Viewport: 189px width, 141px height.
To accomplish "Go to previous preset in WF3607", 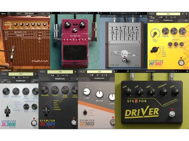I will tap(183, 14).
